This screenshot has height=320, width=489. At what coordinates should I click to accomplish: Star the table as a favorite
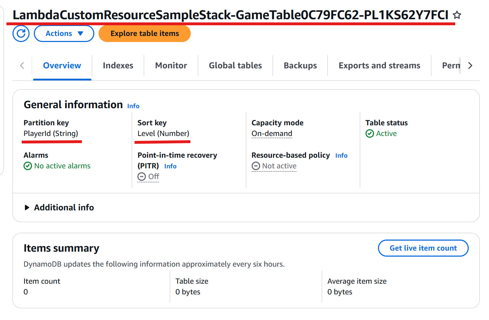click(x=457, y=15)
